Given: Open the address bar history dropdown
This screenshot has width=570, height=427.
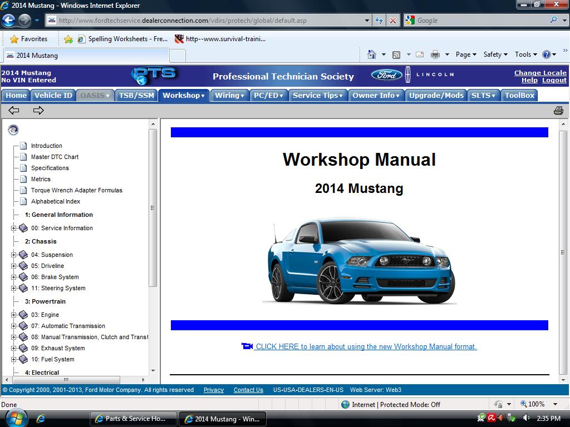Looking at the screenshot, I should pyautogui.click(x=367, y=21).
